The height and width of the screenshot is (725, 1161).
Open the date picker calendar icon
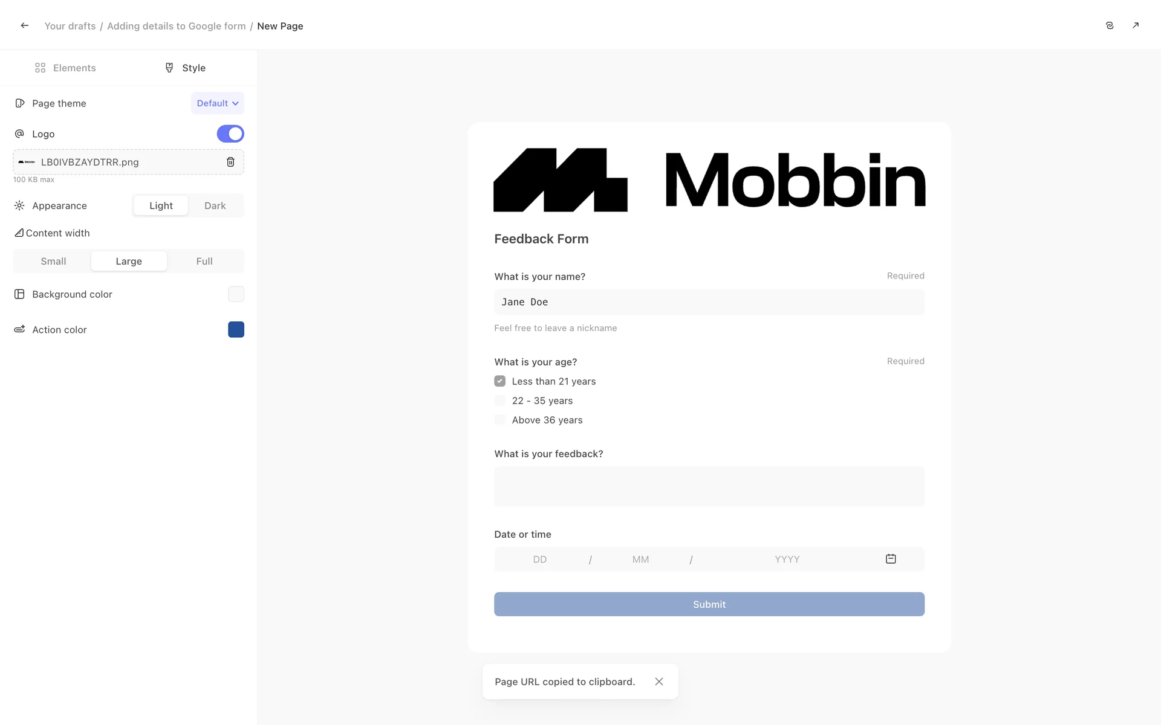891,559
